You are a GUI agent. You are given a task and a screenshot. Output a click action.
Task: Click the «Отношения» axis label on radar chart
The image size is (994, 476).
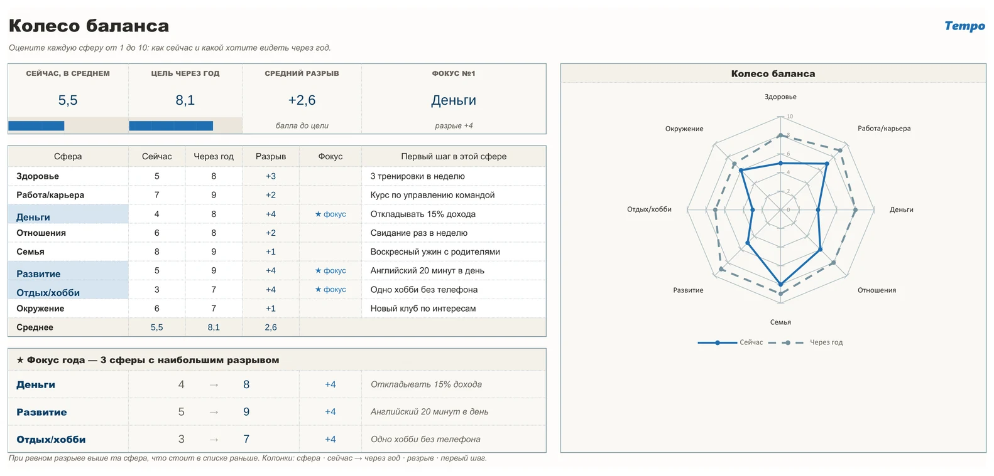(877, 290)
